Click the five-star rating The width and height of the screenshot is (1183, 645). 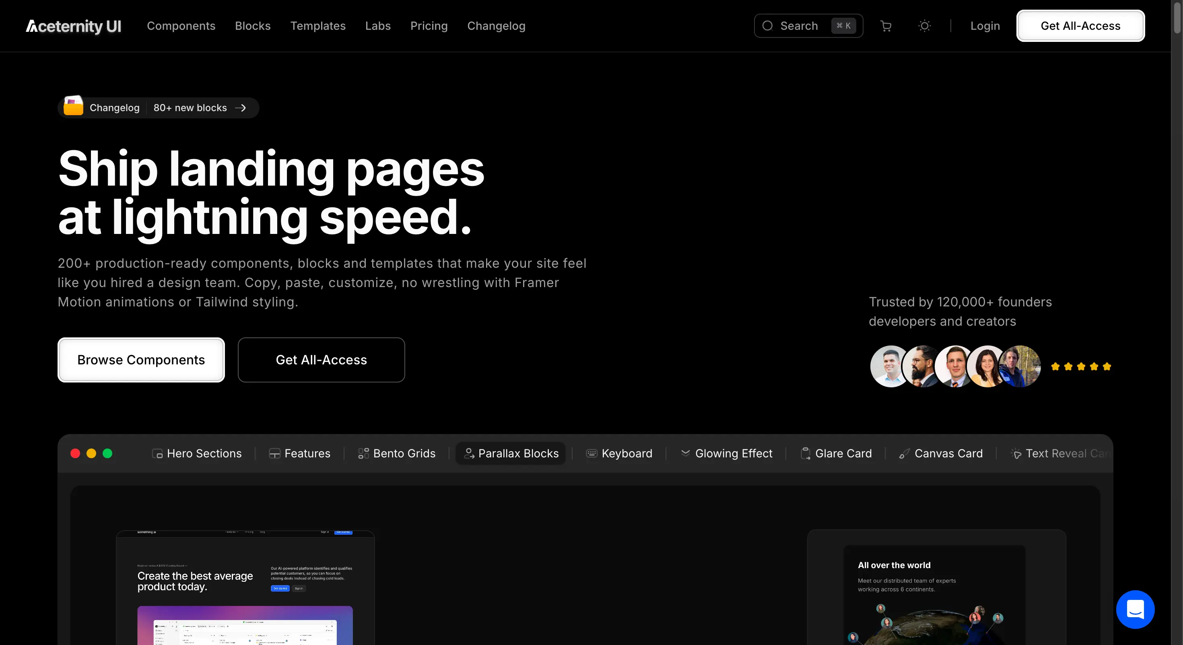pyautogui.click(x=1081, y=367)
